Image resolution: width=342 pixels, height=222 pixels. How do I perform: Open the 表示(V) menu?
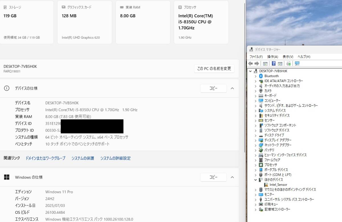tap(288, 57)
